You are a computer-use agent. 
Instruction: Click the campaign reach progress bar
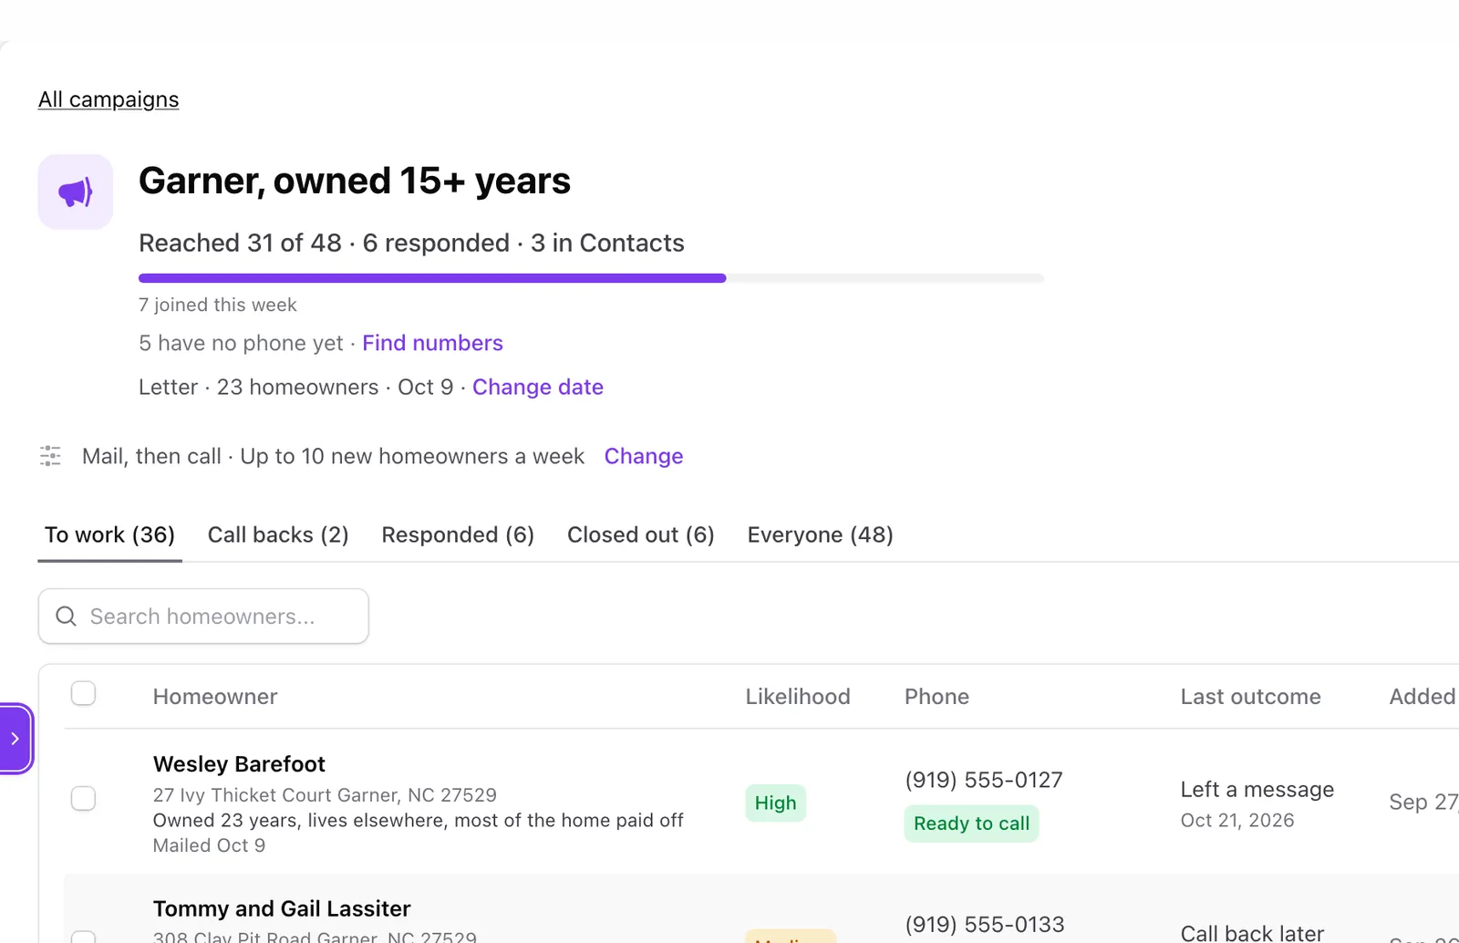tap(591, 278)
